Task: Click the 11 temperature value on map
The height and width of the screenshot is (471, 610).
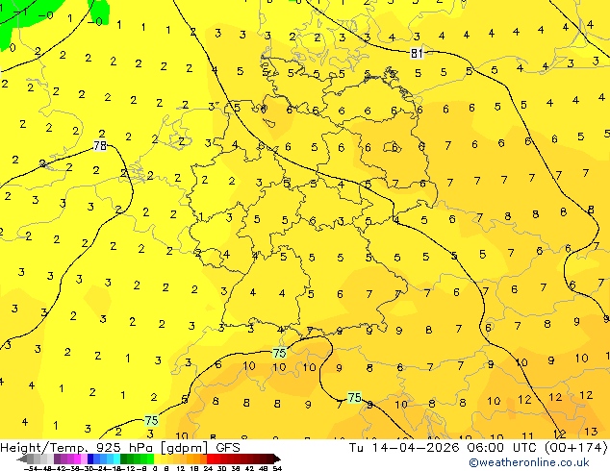Action: (527, 435)
